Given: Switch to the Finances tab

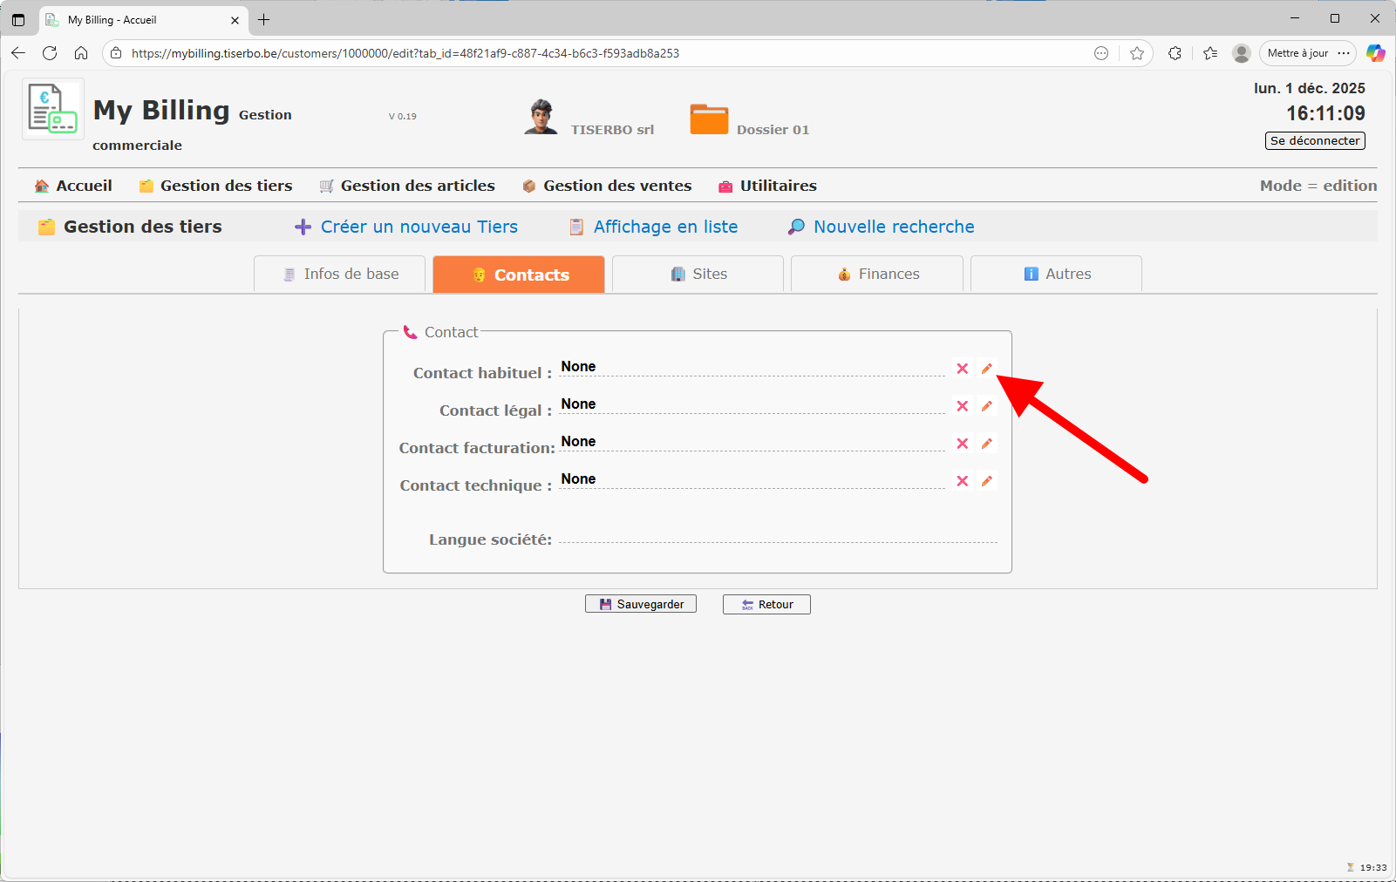Looking at the screenshot, I should pyautogui.click(x=877, y=274).
